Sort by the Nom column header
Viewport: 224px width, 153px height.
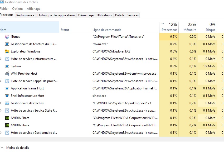[x=30, y=27]
